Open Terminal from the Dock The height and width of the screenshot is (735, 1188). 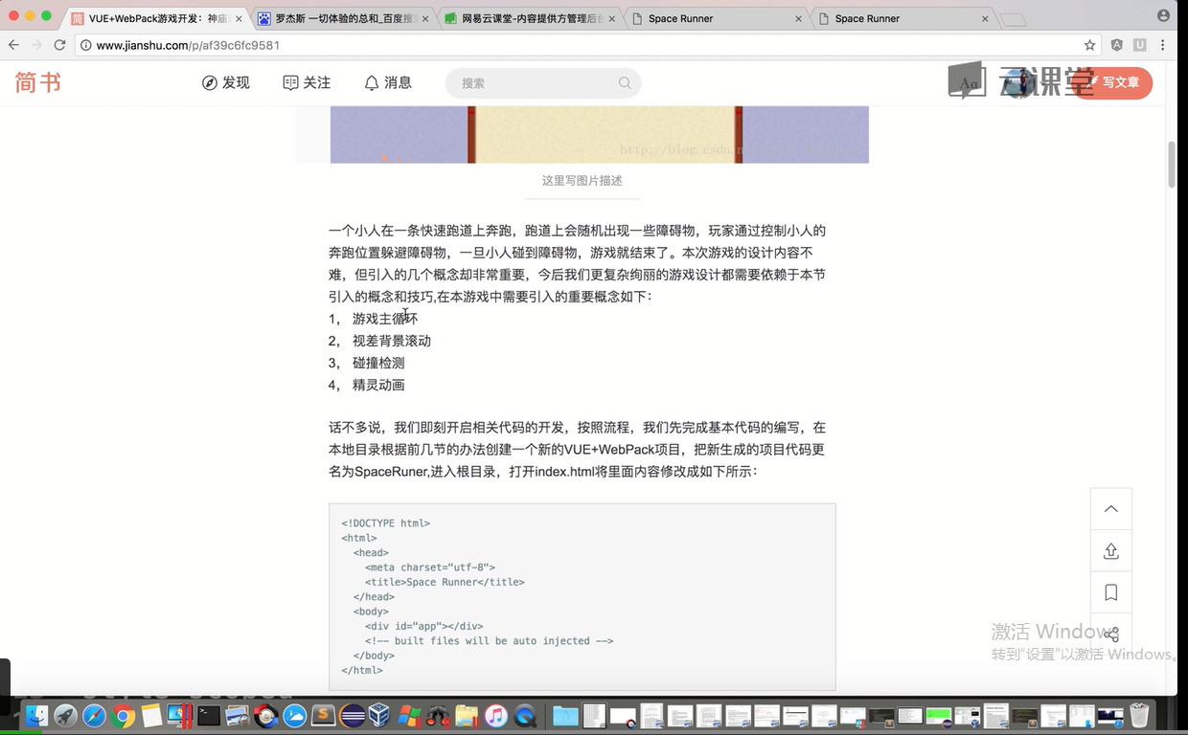(208, 716)
